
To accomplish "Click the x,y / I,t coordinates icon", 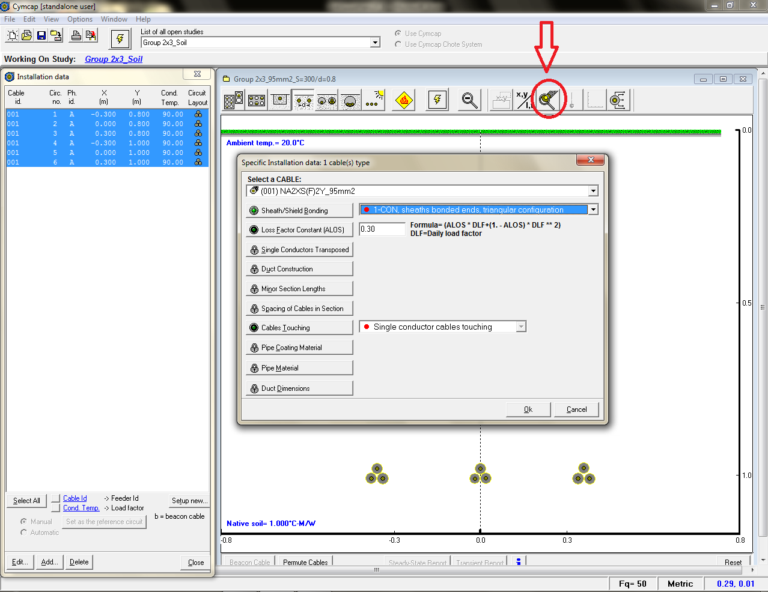I will coord(525,100).
